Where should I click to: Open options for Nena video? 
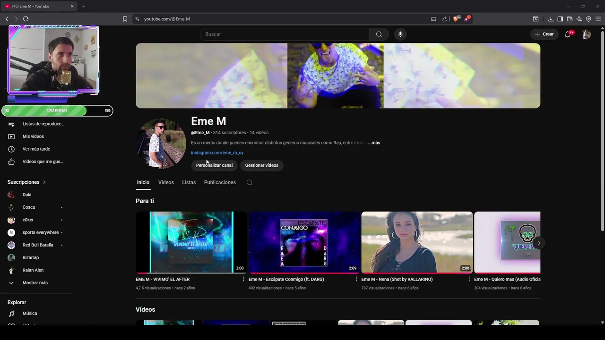(469, 279)
